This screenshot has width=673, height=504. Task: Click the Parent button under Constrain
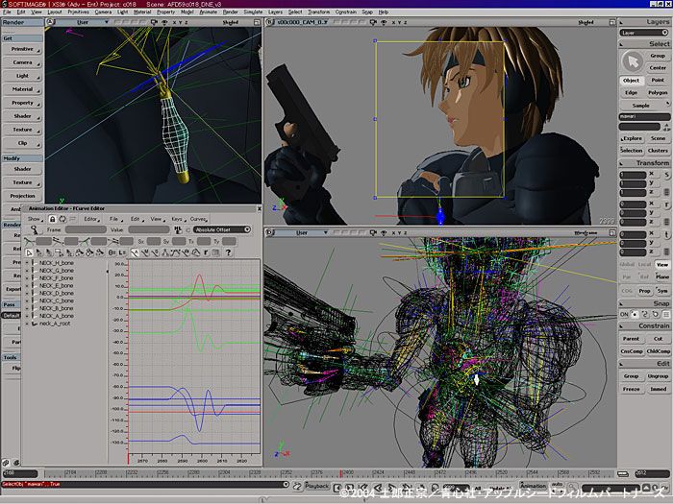tap(631, 339)
